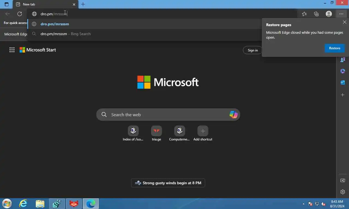Click the search magnifier icon
This screenshot has width=349, height=209.
click(104, 115)
